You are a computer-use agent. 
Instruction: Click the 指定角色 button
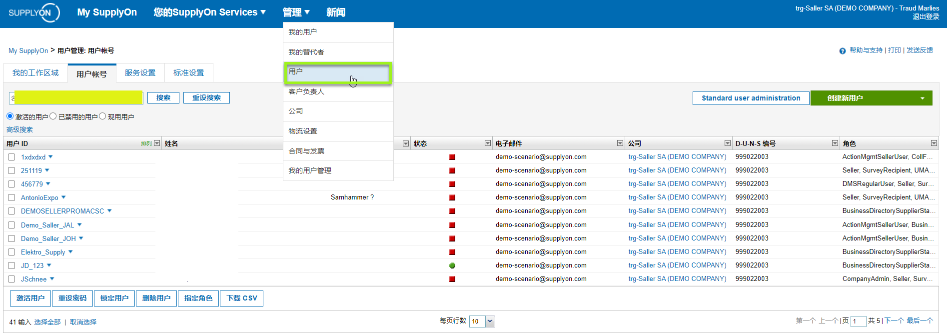198,298
